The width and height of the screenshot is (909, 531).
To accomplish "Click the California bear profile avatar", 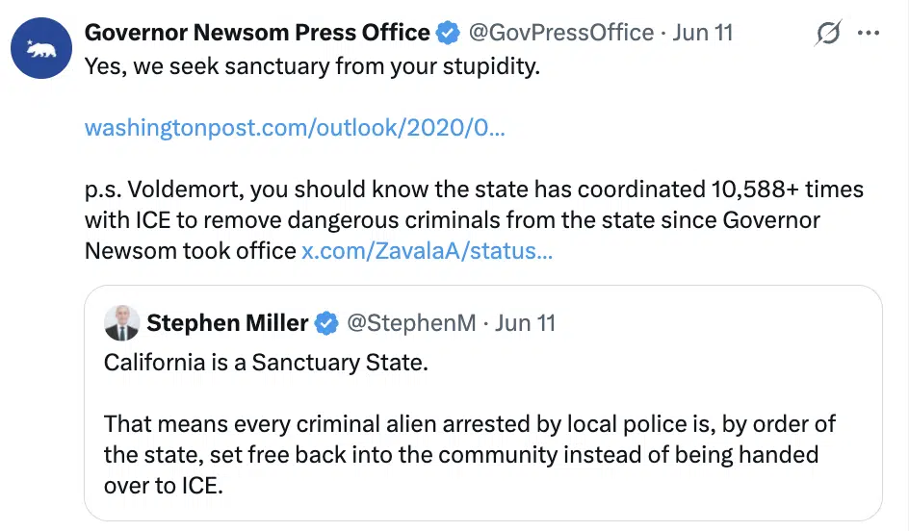I will [41, 48].
